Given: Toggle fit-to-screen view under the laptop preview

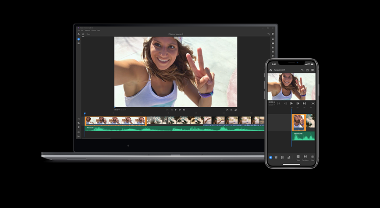Looking at the screenshot, I should pyautogui.click(x=227, y=110).
